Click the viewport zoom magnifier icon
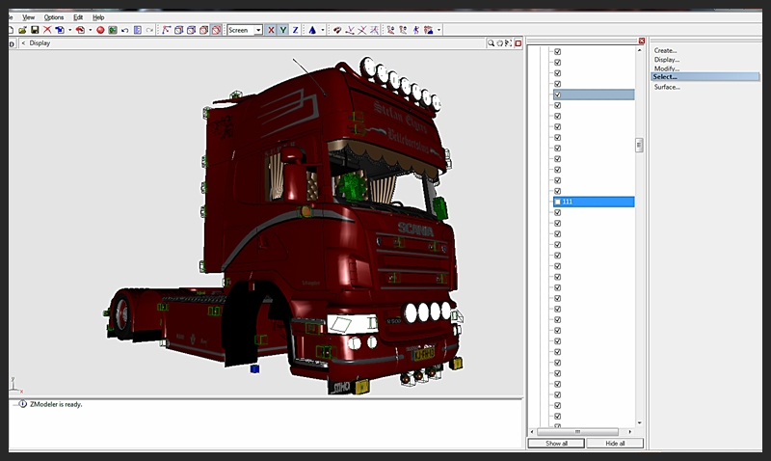The image size is (771, 461). [491, 43]
